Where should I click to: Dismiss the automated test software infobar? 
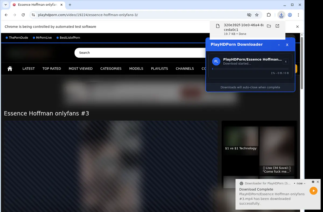pos(297,27)
